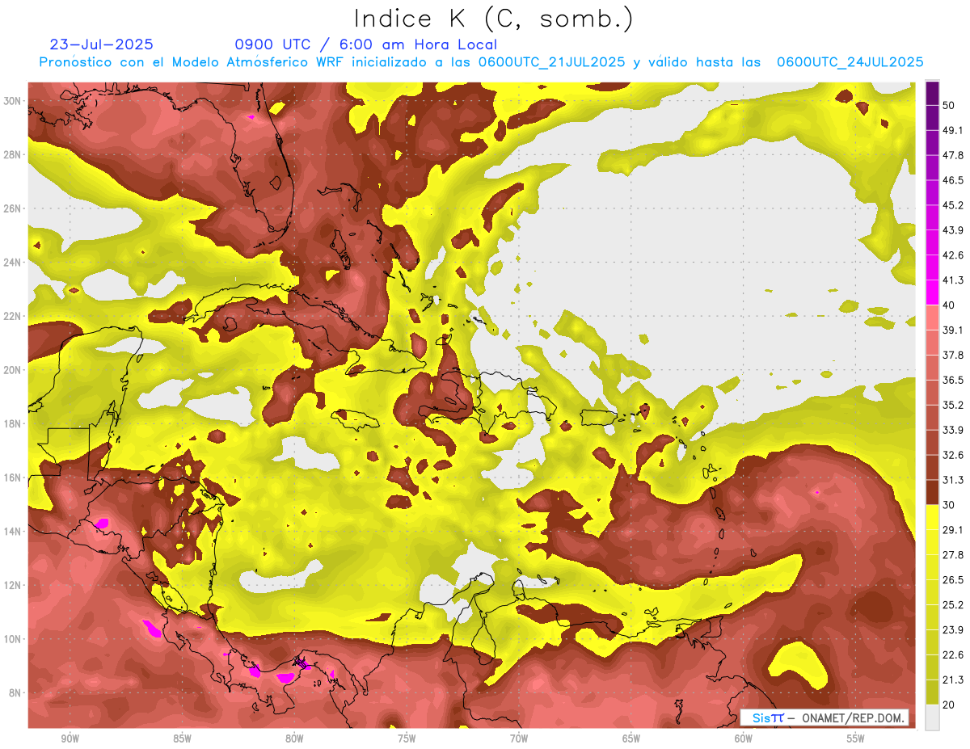Click the 85W longitude label

[182, 739]
